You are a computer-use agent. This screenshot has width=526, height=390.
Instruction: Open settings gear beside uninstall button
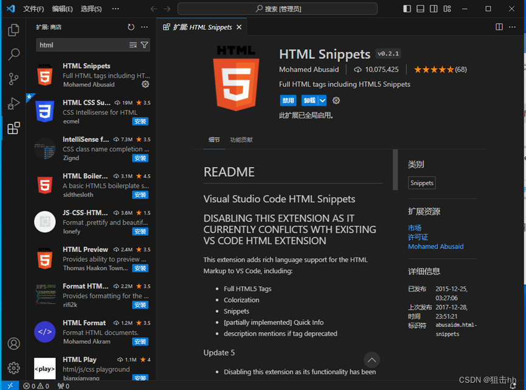(x=336, y=100)
